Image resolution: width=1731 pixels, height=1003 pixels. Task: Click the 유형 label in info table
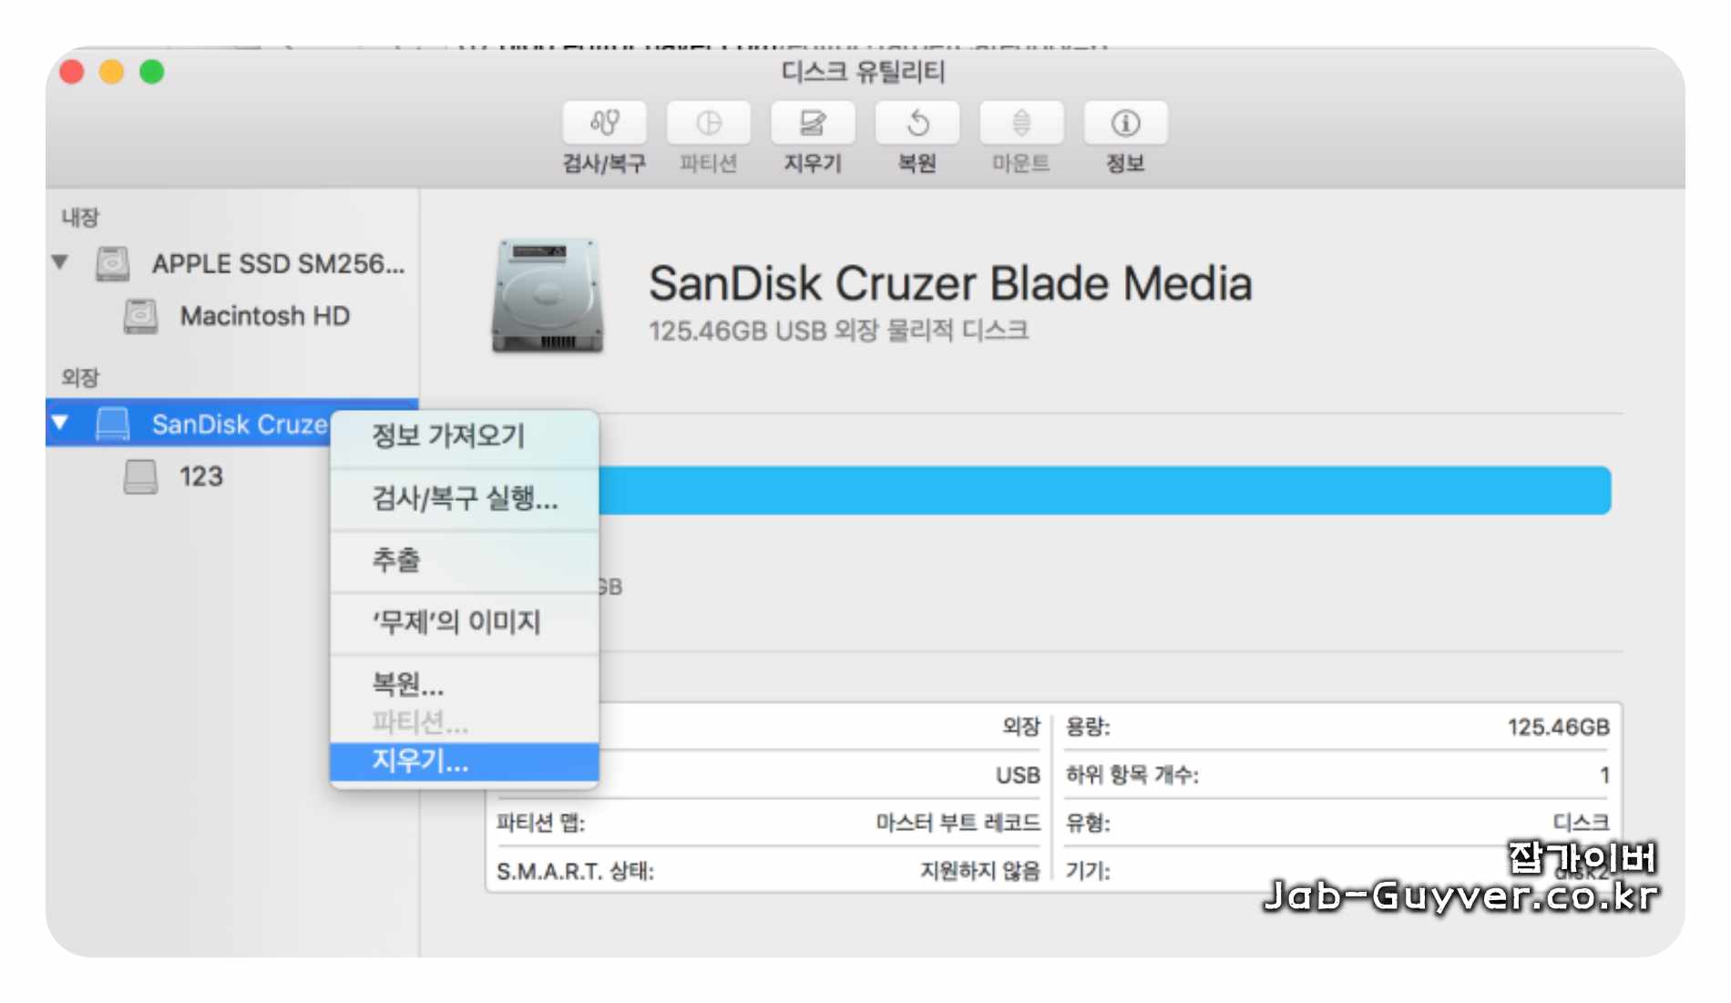(x=1088, y=824)
